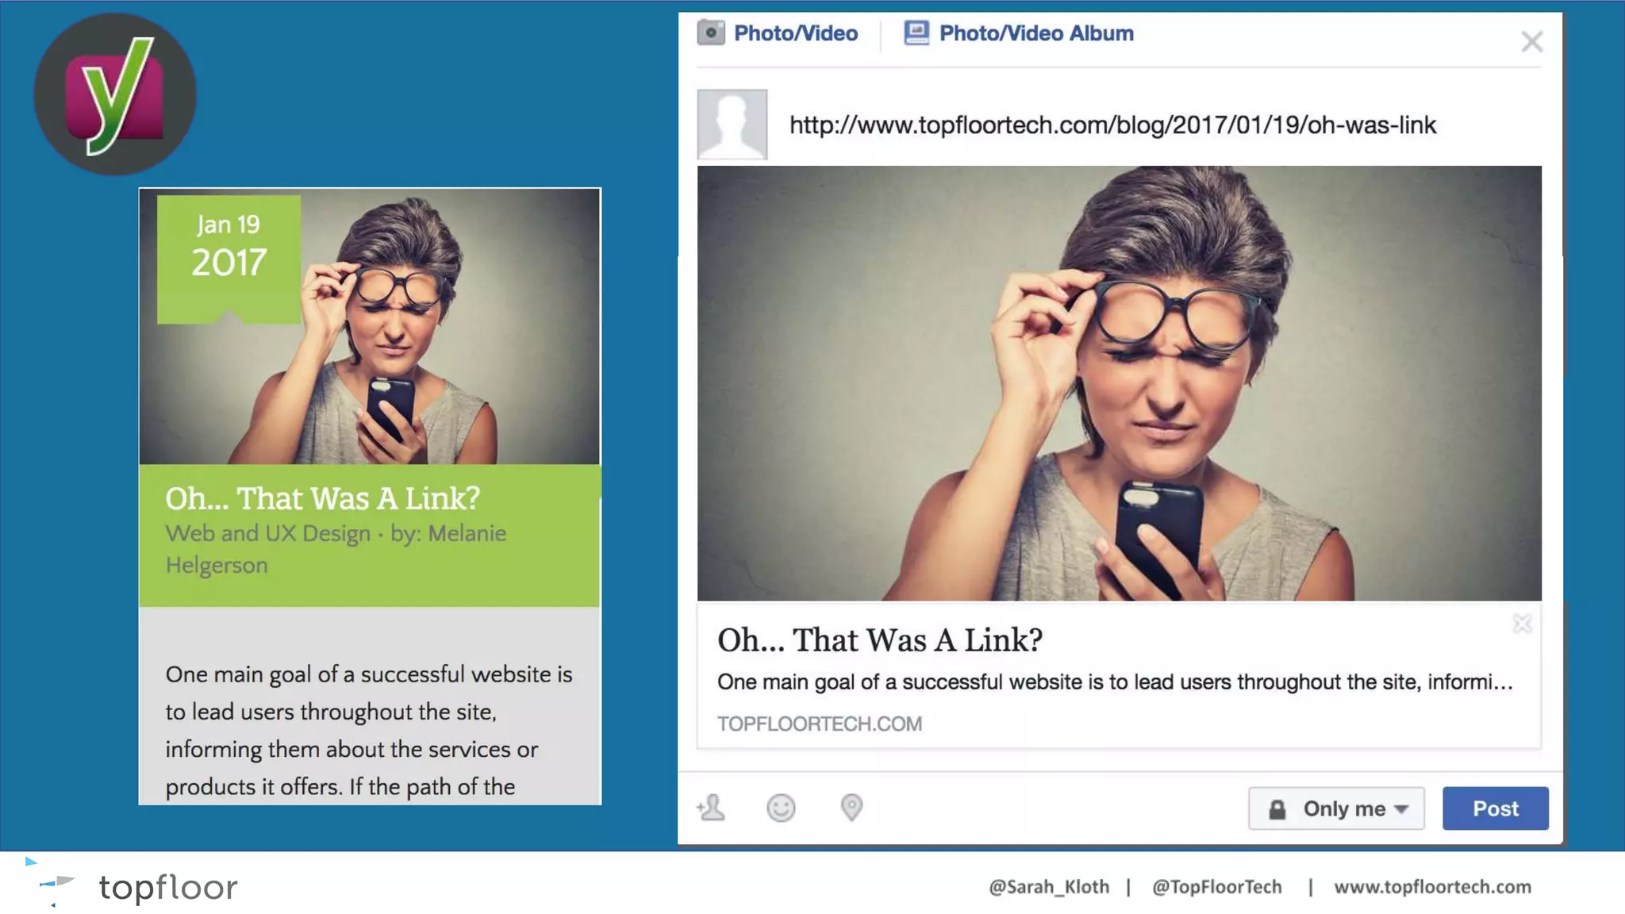Image resolution: width=1625 pixels, height=914 pixels.
Task: Click the lock icon on the privacy selector
Action: pos(1277,809)
